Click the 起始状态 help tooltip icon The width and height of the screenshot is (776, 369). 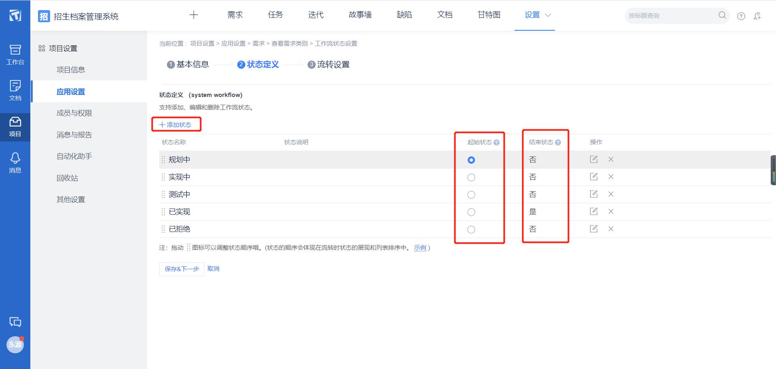coord(497,143)
